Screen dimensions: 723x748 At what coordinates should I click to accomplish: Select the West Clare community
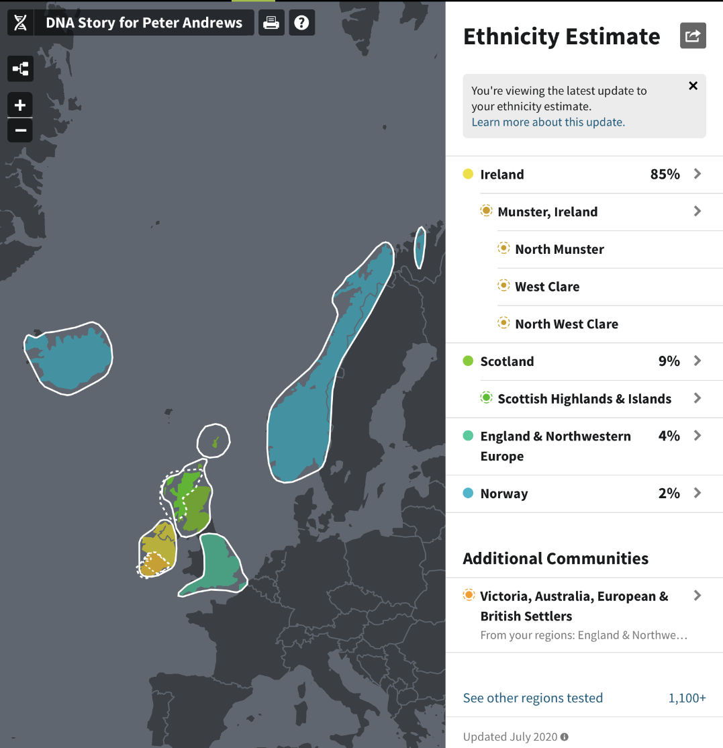[546, 287]
